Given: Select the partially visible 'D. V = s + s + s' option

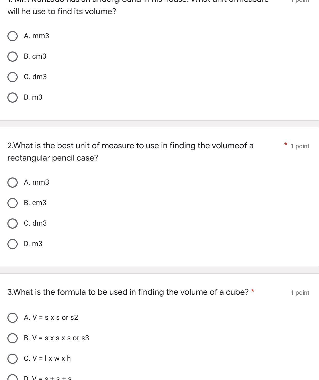Looking at the screenshot, I should 13,377.
